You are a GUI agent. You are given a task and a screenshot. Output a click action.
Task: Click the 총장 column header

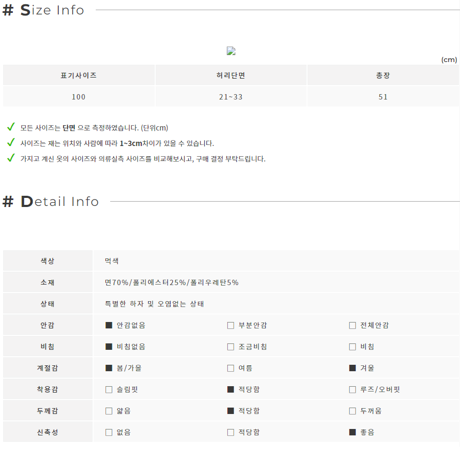point(383,75)
